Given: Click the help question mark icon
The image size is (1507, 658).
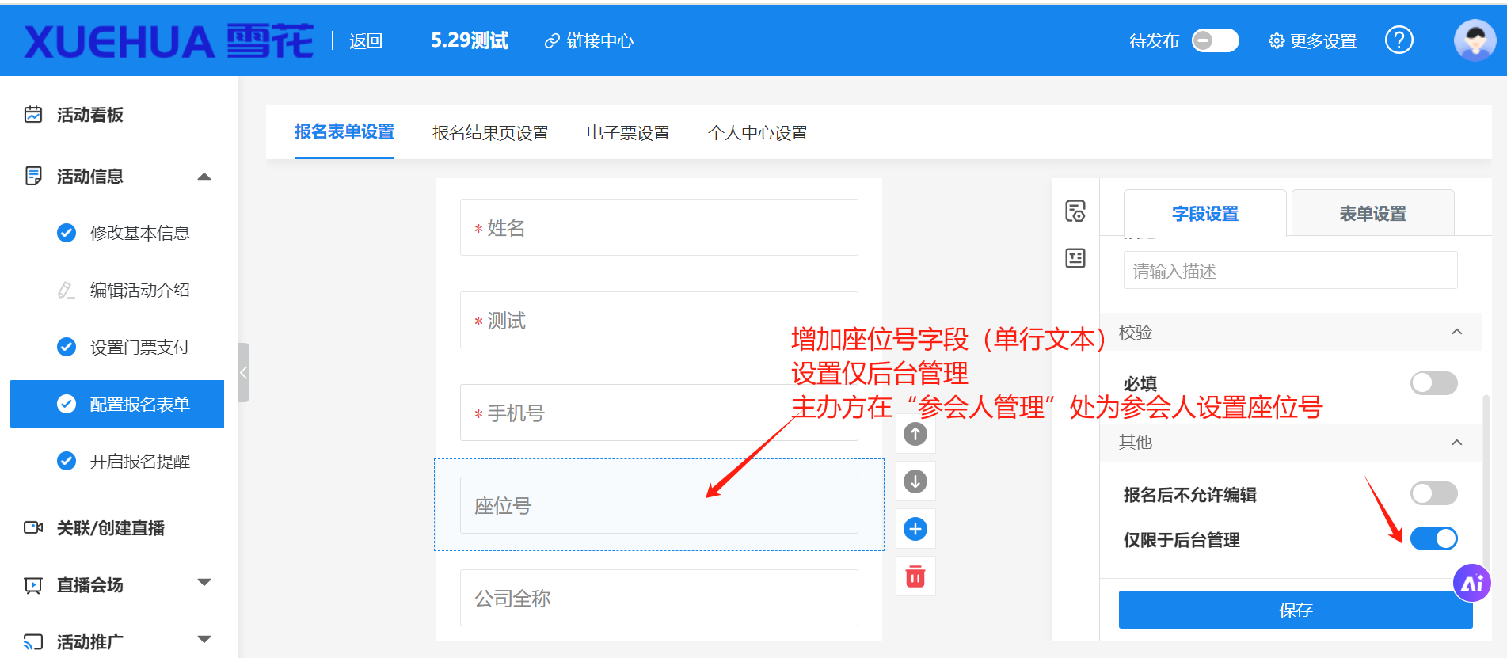Looking at the screenshot, I should click(x=1399, y=40).
